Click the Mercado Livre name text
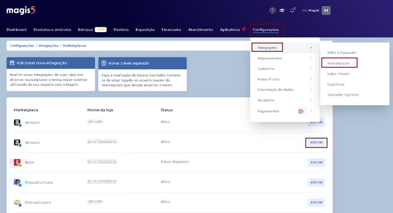Viewport: 393px width, 213px height. click(x=38, y=202)
